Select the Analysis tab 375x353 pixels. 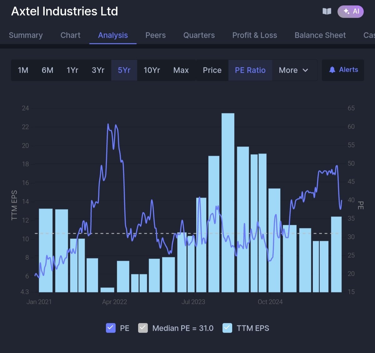tap(113, 35)
